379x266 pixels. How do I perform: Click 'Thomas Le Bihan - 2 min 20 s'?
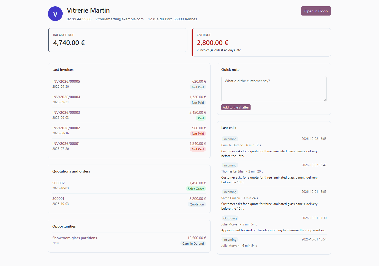pyautogui.click(x=242, y=171)
